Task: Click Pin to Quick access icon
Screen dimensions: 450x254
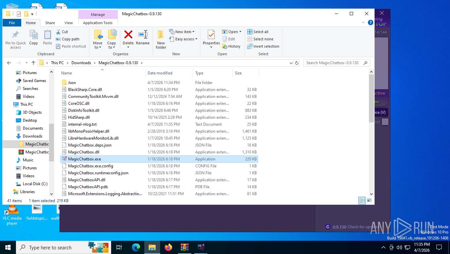Action: click(x=15, y=34)
